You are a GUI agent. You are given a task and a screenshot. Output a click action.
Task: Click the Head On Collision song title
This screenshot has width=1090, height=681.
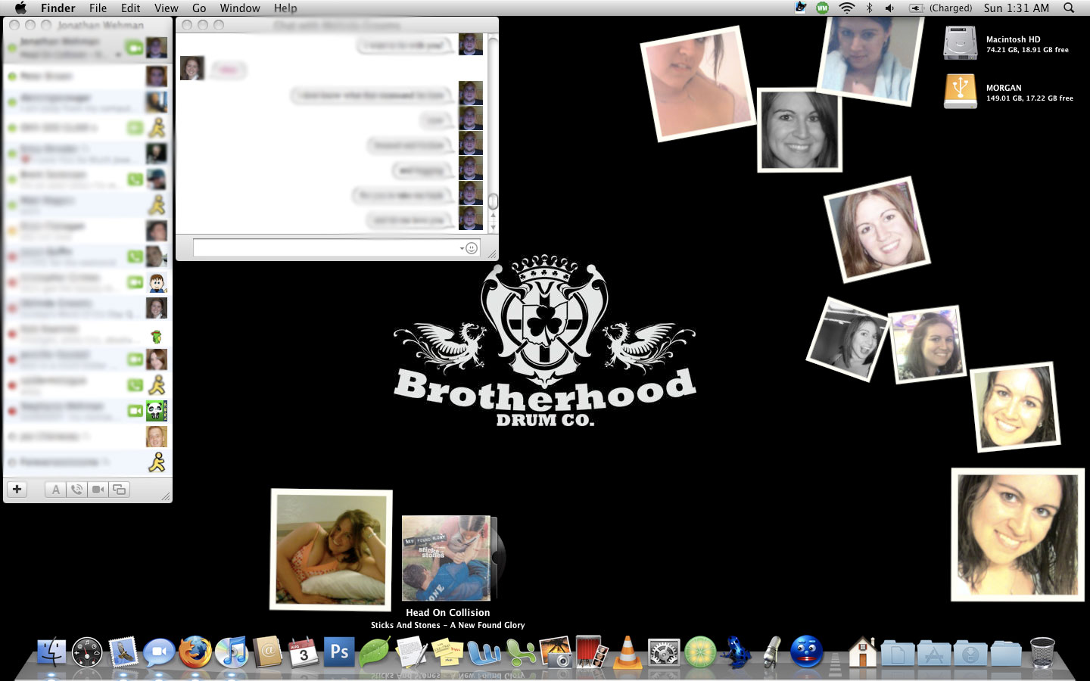tap(447, 612)
